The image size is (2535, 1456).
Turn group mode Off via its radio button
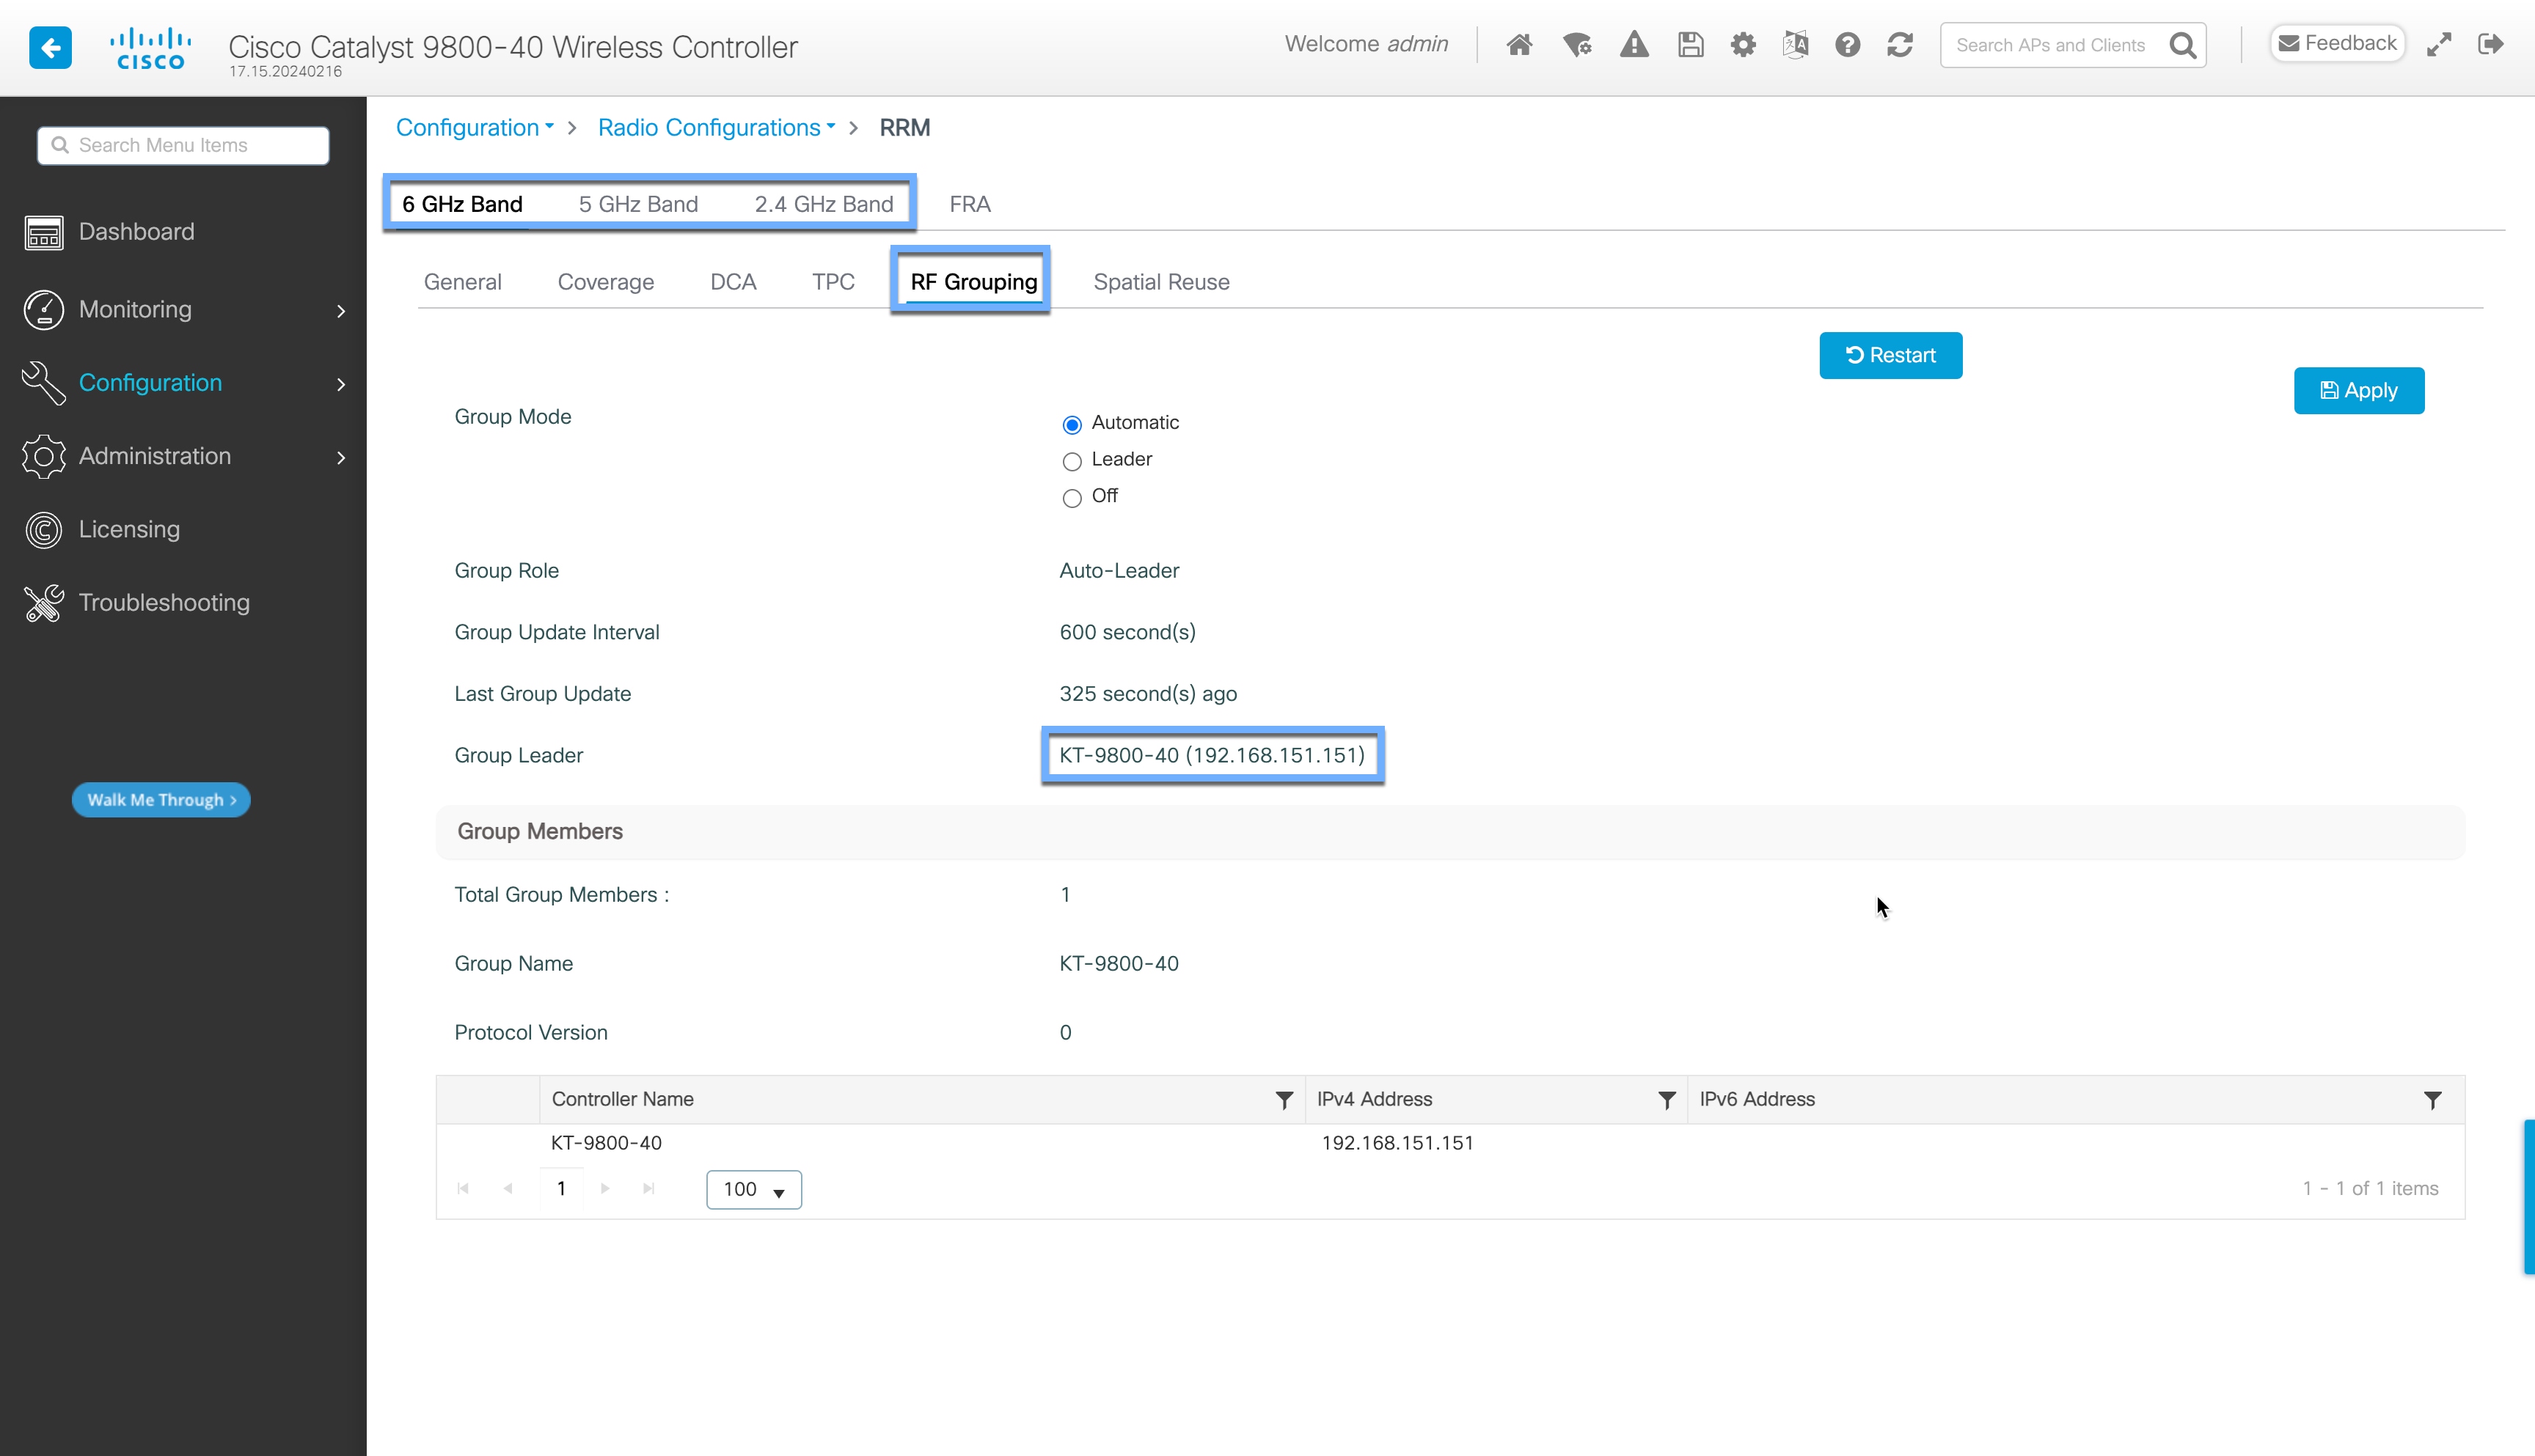(x=1072, y=498)
